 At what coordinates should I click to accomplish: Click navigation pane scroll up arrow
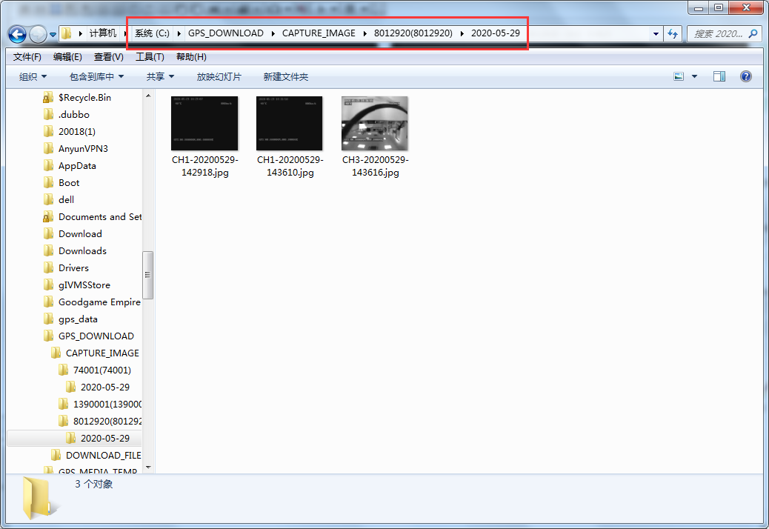point(148,96)
